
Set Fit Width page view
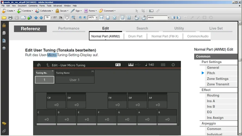[101, 18]
